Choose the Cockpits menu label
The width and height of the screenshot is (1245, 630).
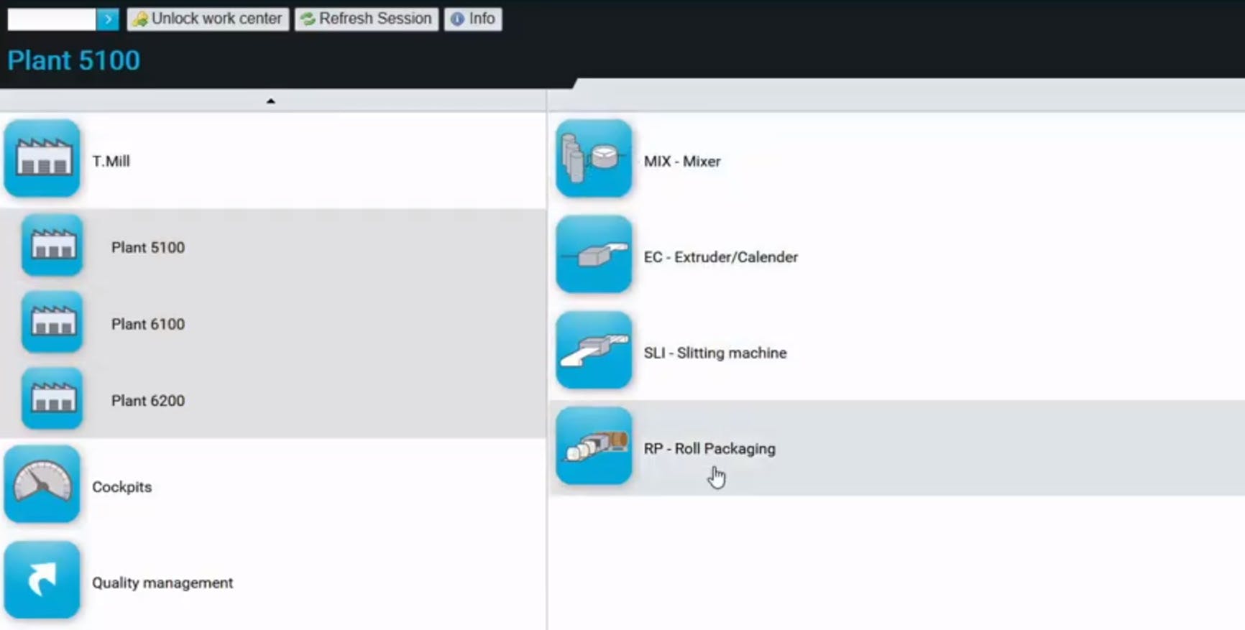coord(122,487)
